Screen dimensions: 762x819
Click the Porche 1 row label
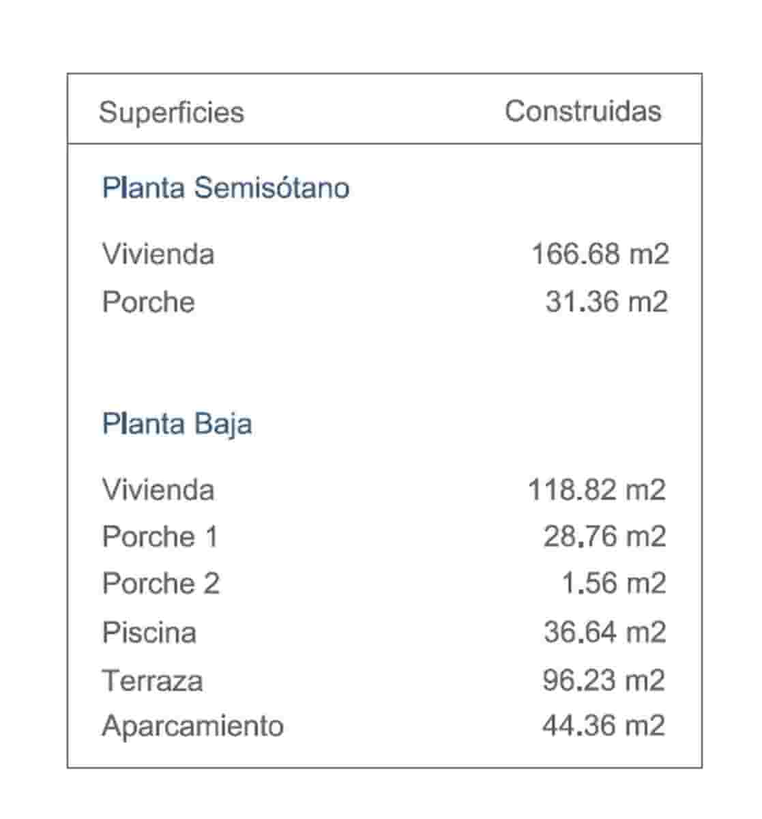point(160,536)
